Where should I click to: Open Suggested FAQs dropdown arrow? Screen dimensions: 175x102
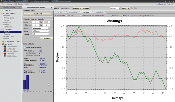(174, 4)
